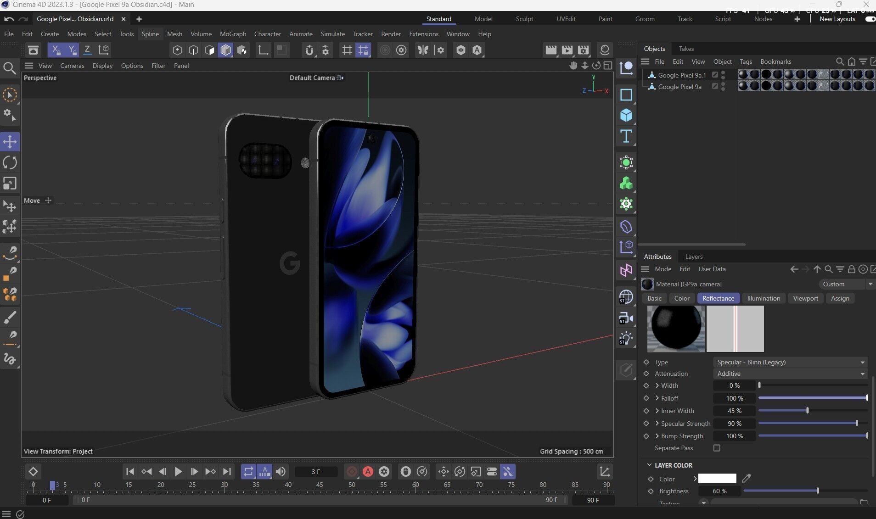Screen dimensions: 876x519
Task: Open the viewport search magnifier tool
Action: [x=10, y=68]
